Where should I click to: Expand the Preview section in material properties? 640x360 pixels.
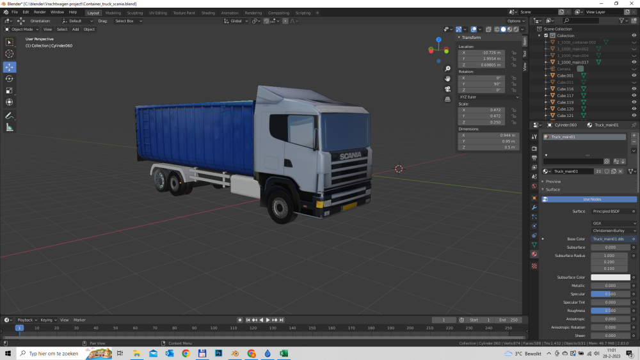click(x=553, y=182)
